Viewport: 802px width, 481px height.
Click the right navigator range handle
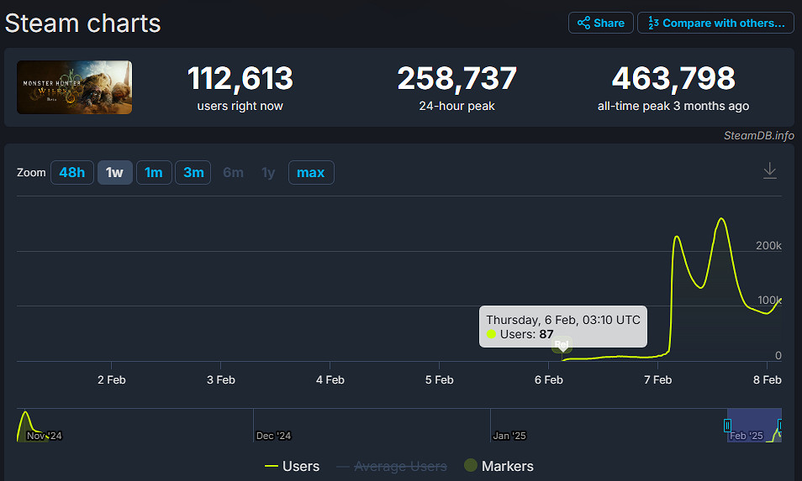[x=780, y=426]
